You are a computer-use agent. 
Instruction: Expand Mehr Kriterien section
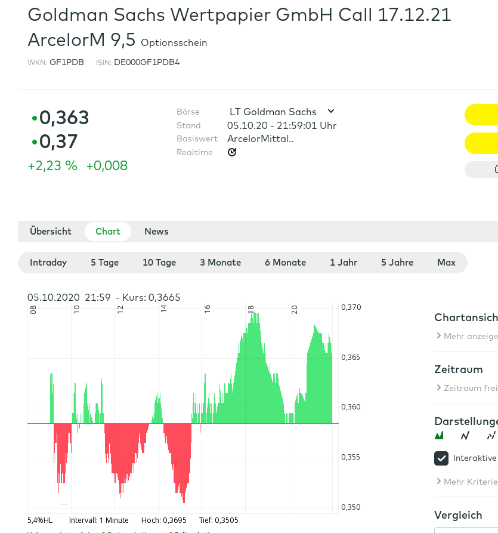pos(467,482)
